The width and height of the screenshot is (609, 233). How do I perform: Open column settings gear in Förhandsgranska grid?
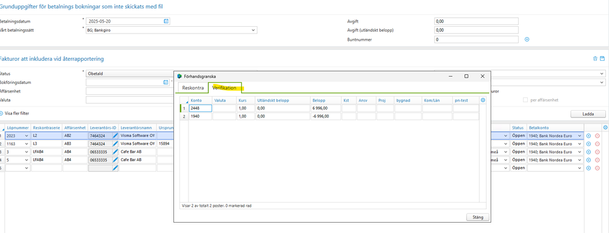click(x=483, y=100)
